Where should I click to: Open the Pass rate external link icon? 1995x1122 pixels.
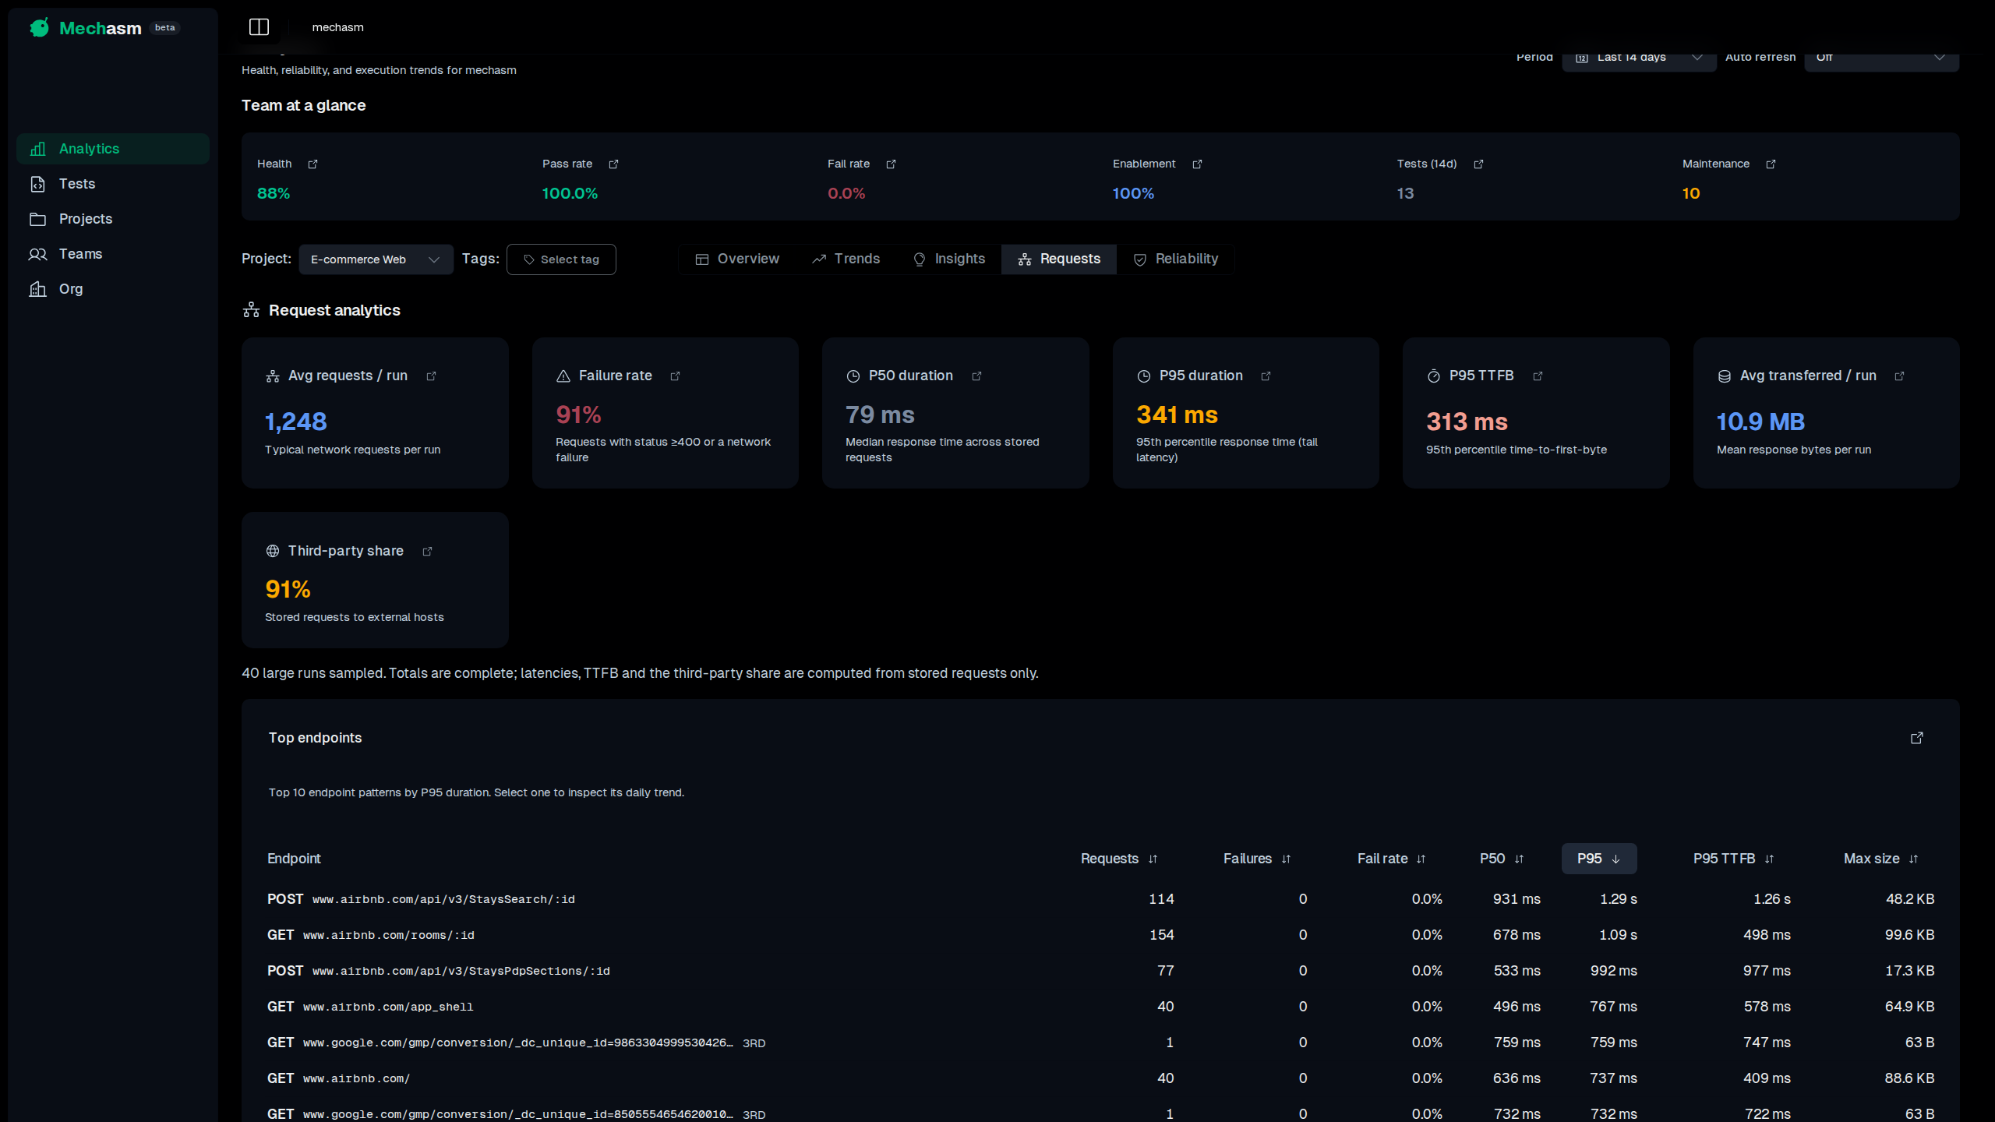pos(613,164)
